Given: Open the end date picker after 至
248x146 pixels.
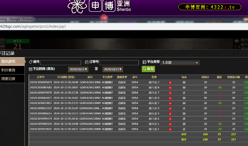Looking at the screenshot, I should tap(113, 69).
